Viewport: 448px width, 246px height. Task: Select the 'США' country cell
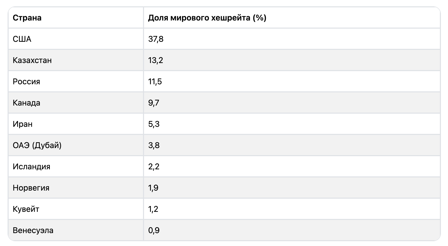pos(22,39)
